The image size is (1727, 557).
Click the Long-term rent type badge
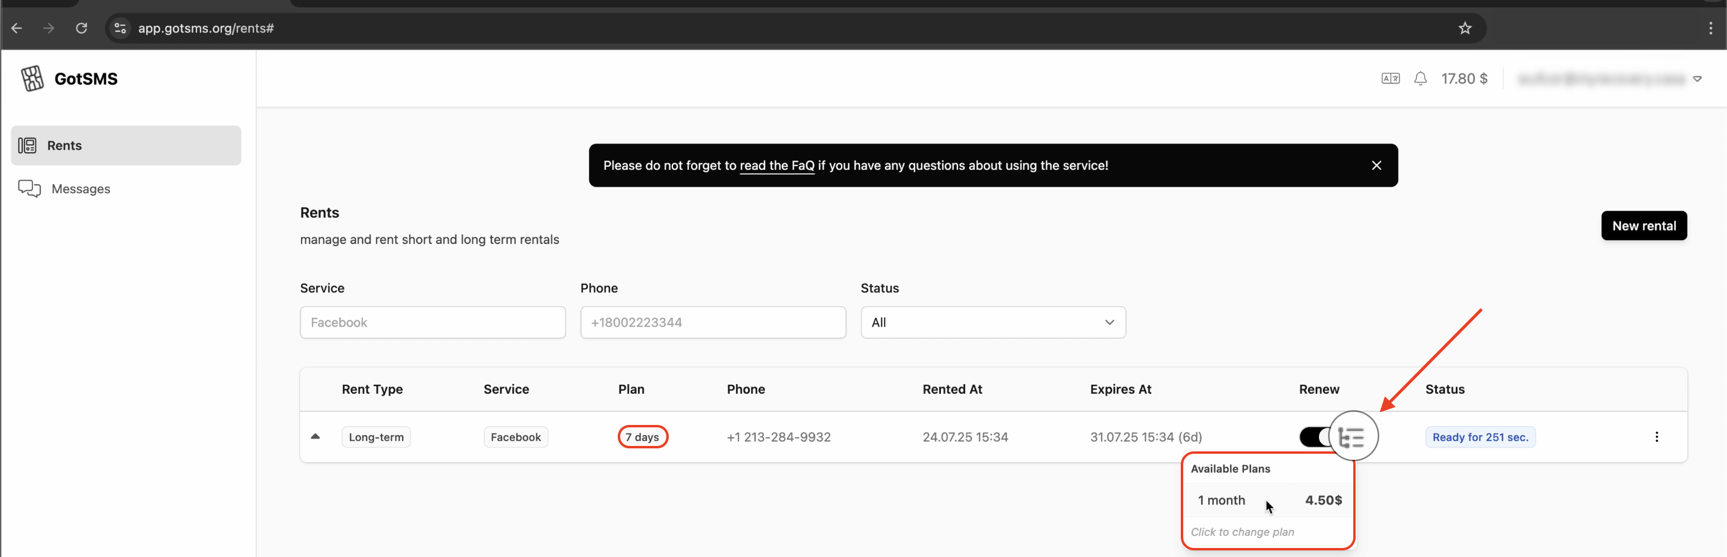pyautogui.click(x=376, y=437)
